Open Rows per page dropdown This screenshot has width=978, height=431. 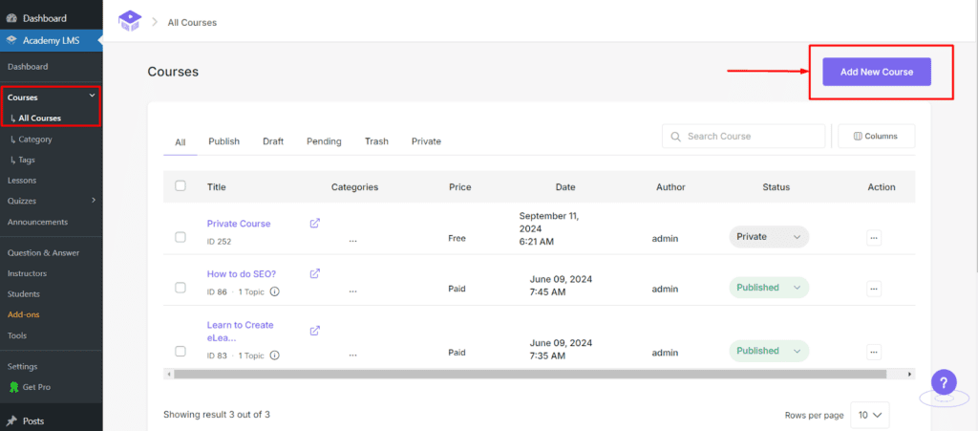tap(871, 415)
